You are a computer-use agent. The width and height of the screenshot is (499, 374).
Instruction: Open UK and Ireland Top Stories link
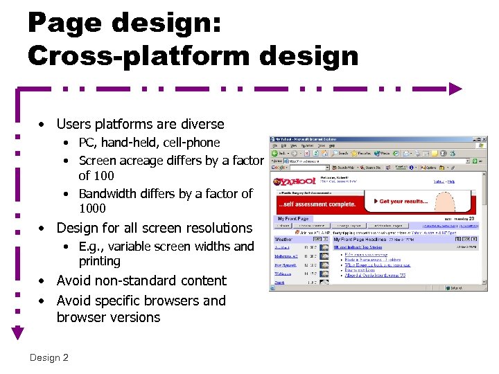[358, 247]
